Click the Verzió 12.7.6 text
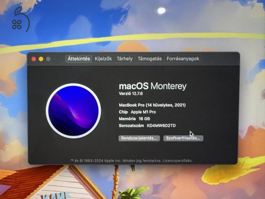 131,94
